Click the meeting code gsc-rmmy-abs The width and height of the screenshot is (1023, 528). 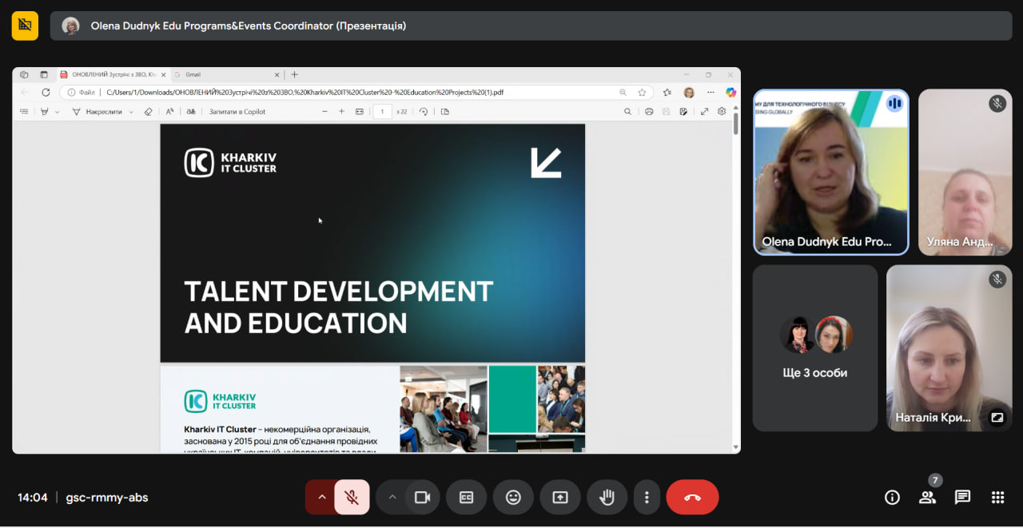107,498
